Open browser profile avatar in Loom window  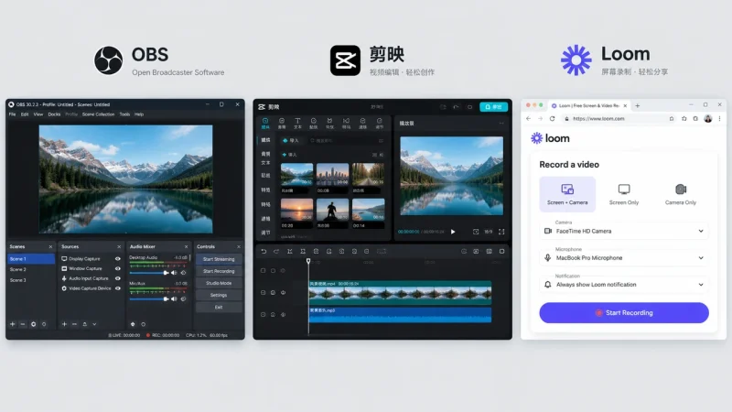pos(708,119)
